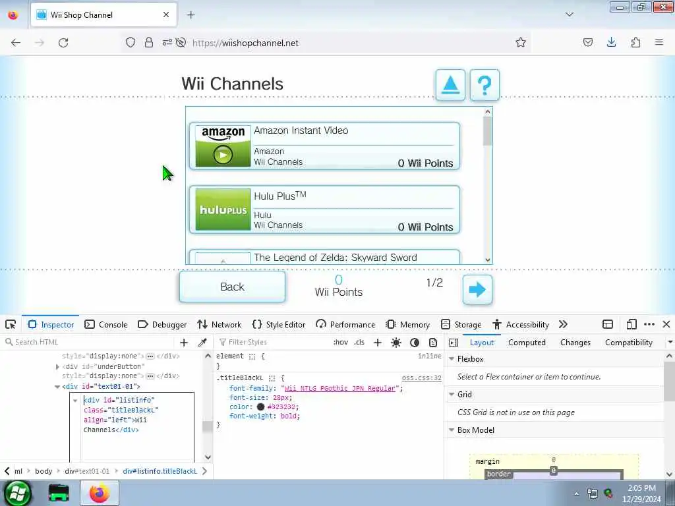The width and height of the screenshot is (675, 506).
Task: Select iframe target icon in devtools toolbar
Action: tap(607, 324)
